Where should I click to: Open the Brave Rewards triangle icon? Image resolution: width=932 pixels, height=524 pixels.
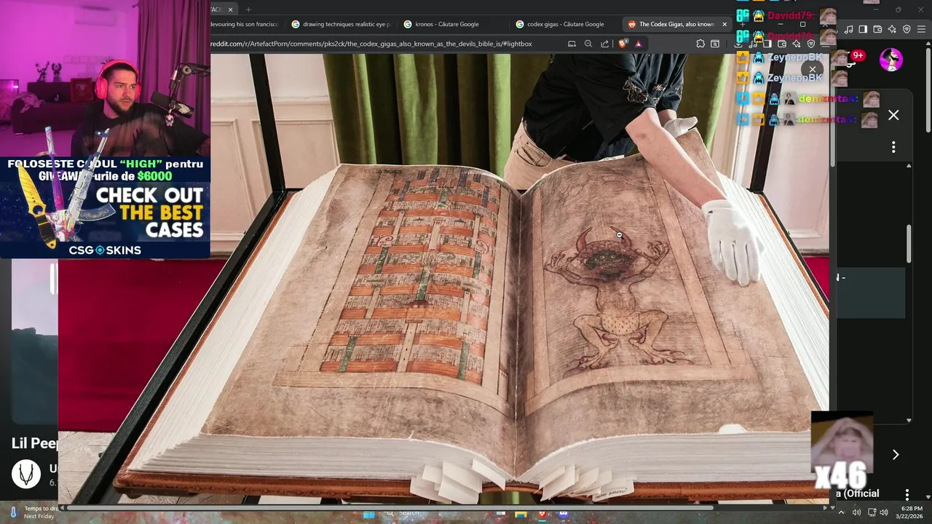(639, 44)
